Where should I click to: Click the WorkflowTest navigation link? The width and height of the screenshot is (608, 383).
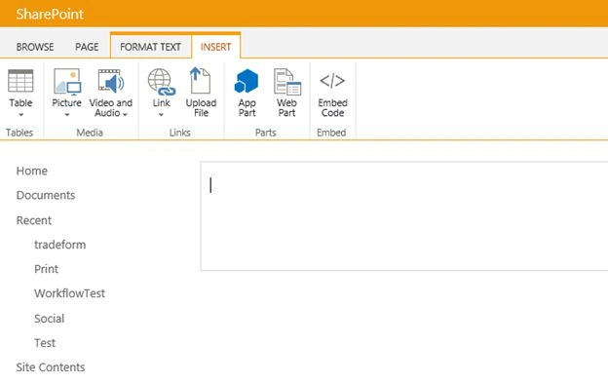(x=69, y=293)
